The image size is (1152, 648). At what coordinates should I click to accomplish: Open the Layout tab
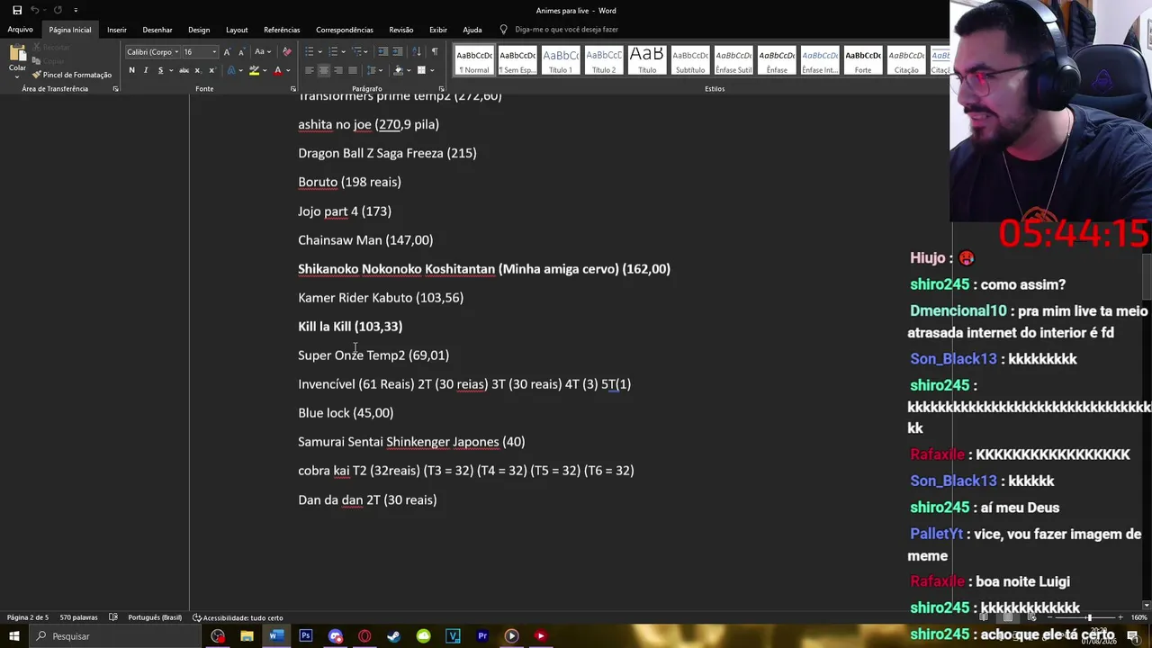[237, 30]
